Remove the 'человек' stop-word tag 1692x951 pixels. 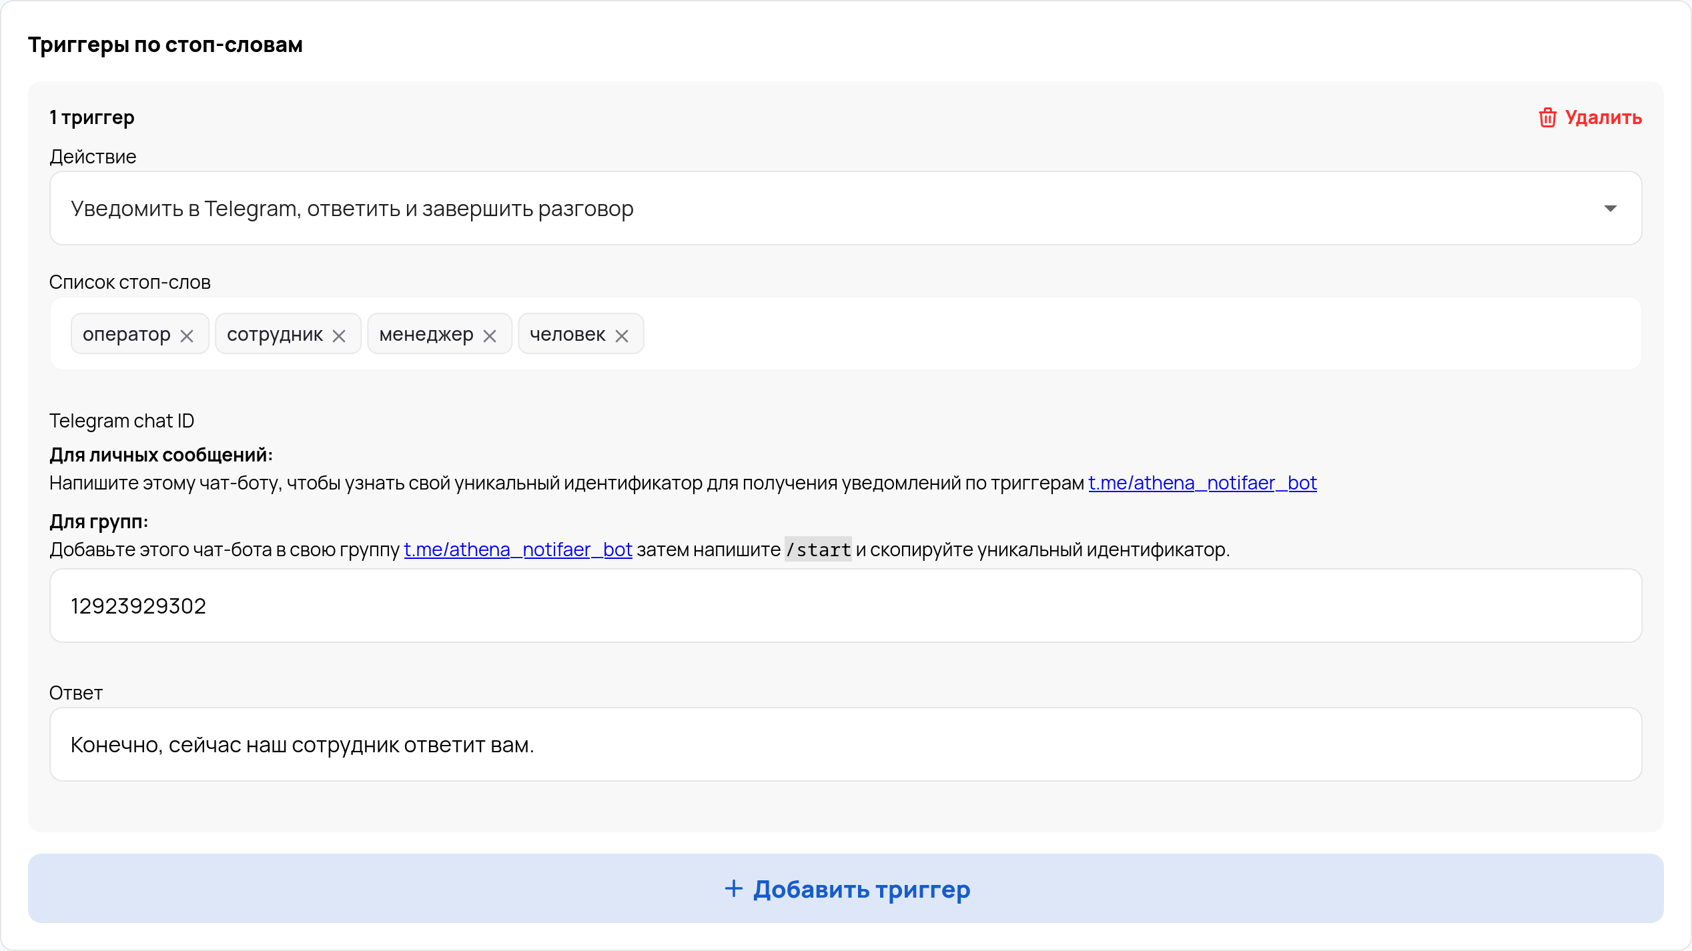[x=622, y=335]
